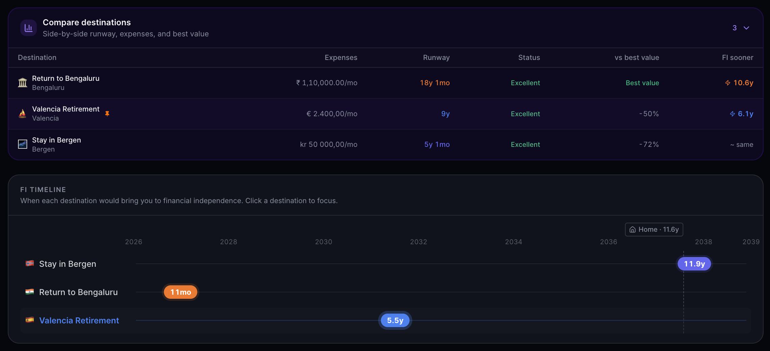
Task: Click Excellent status in Bengaluru row
Action: tap(525, 83)
